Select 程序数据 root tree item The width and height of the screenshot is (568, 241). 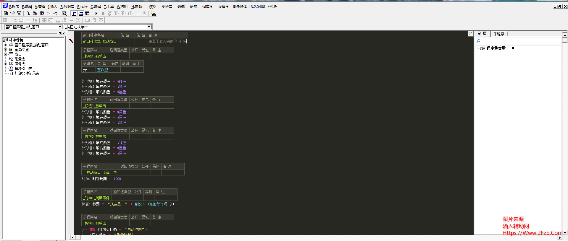pyautogui.click(x=16, y=40)
